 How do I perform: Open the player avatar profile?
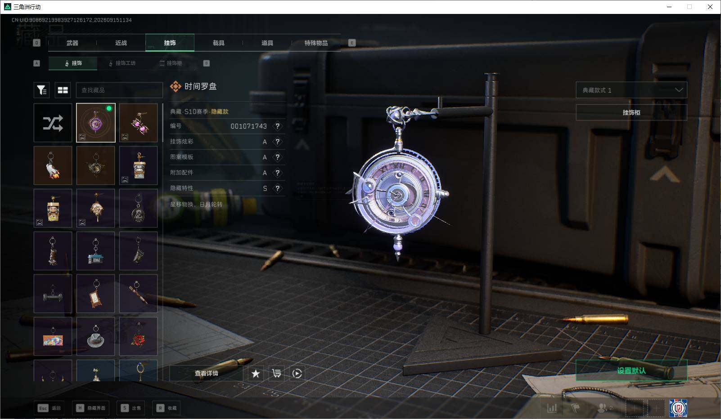coord(678,408)
